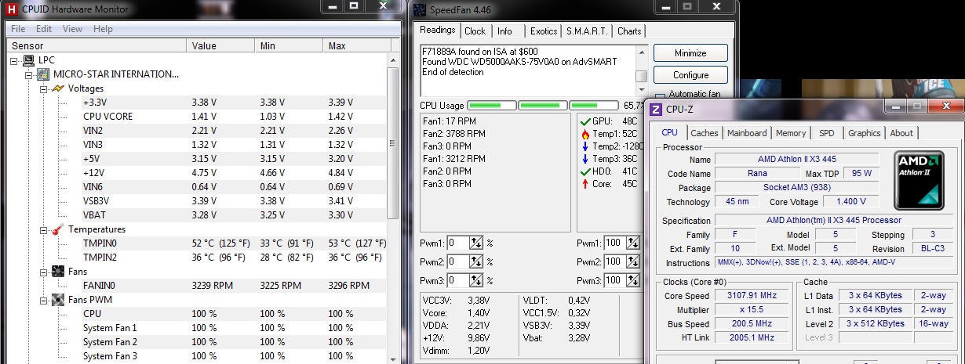Switch to the Charts tab in SpeedFan
Screen dimensions: 965x364
(629, 31)
